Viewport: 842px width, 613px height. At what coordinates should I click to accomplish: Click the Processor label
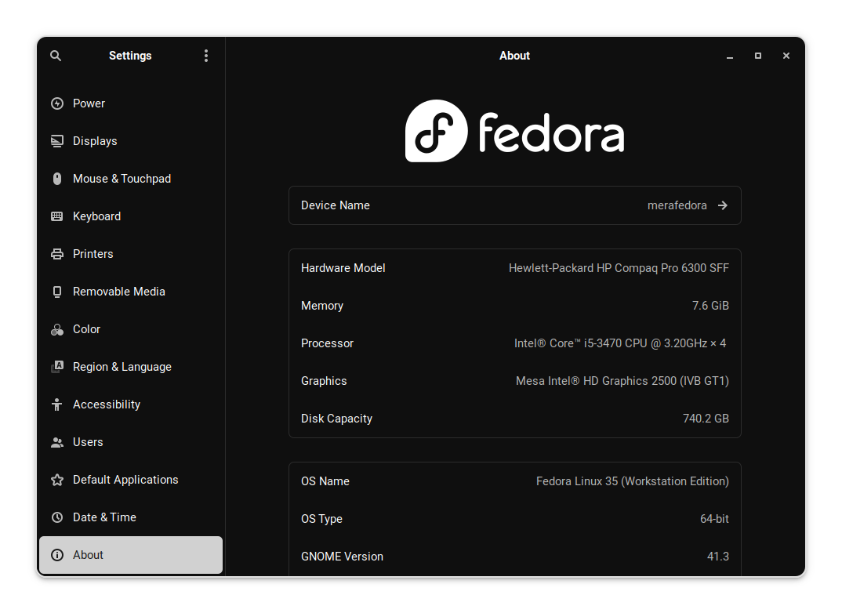click(x=327, y=343)
